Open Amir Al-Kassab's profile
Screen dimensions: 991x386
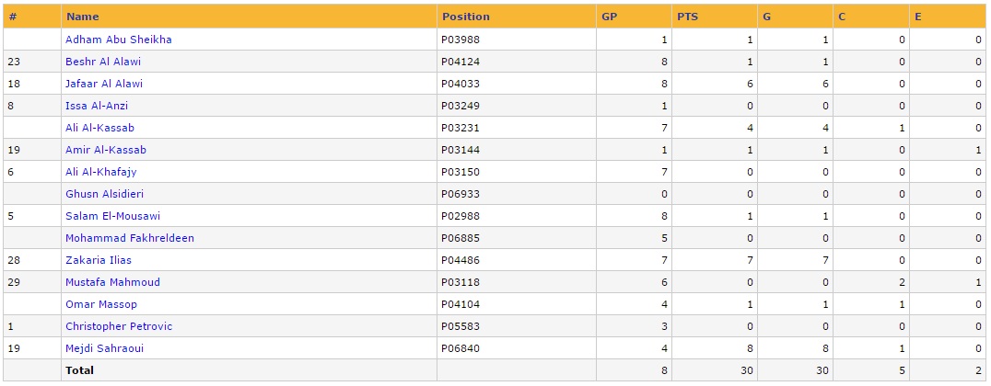coord(106,150)
